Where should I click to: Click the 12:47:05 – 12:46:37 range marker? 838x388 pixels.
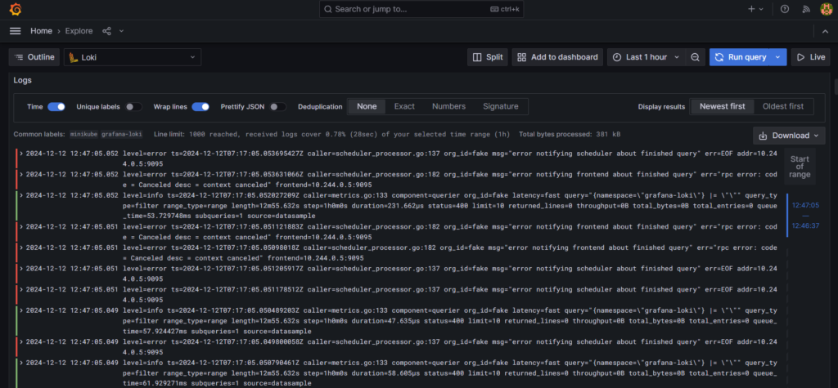pyautogui.click(x=805, y=215)
